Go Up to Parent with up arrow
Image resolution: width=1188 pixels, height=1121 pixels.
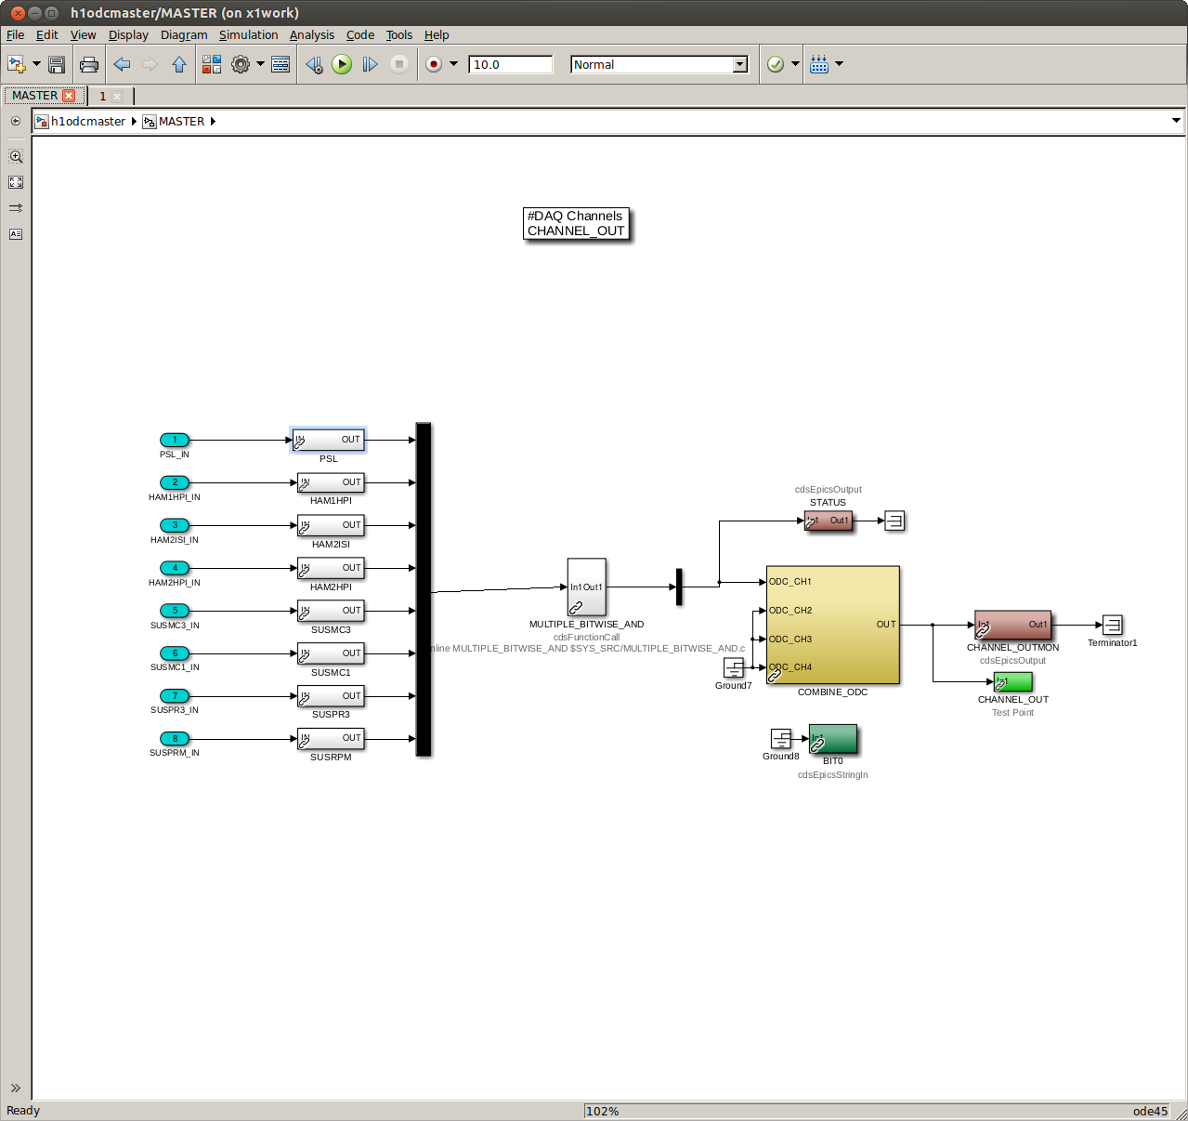point(179,64)
